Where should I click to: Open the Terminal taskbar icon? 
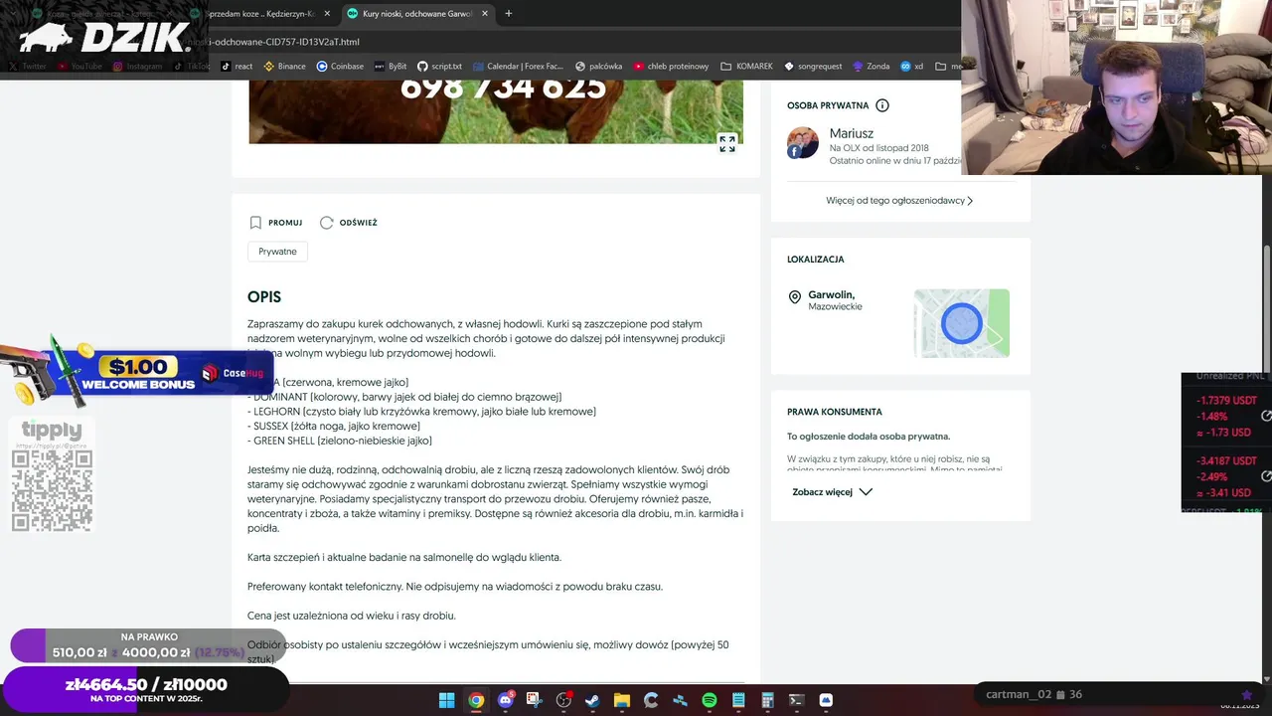pos(796,700)
